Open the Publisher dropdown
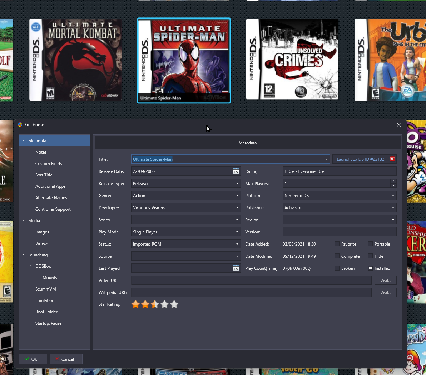This screenshot has width=426, height=375. (x=393, y=208)
